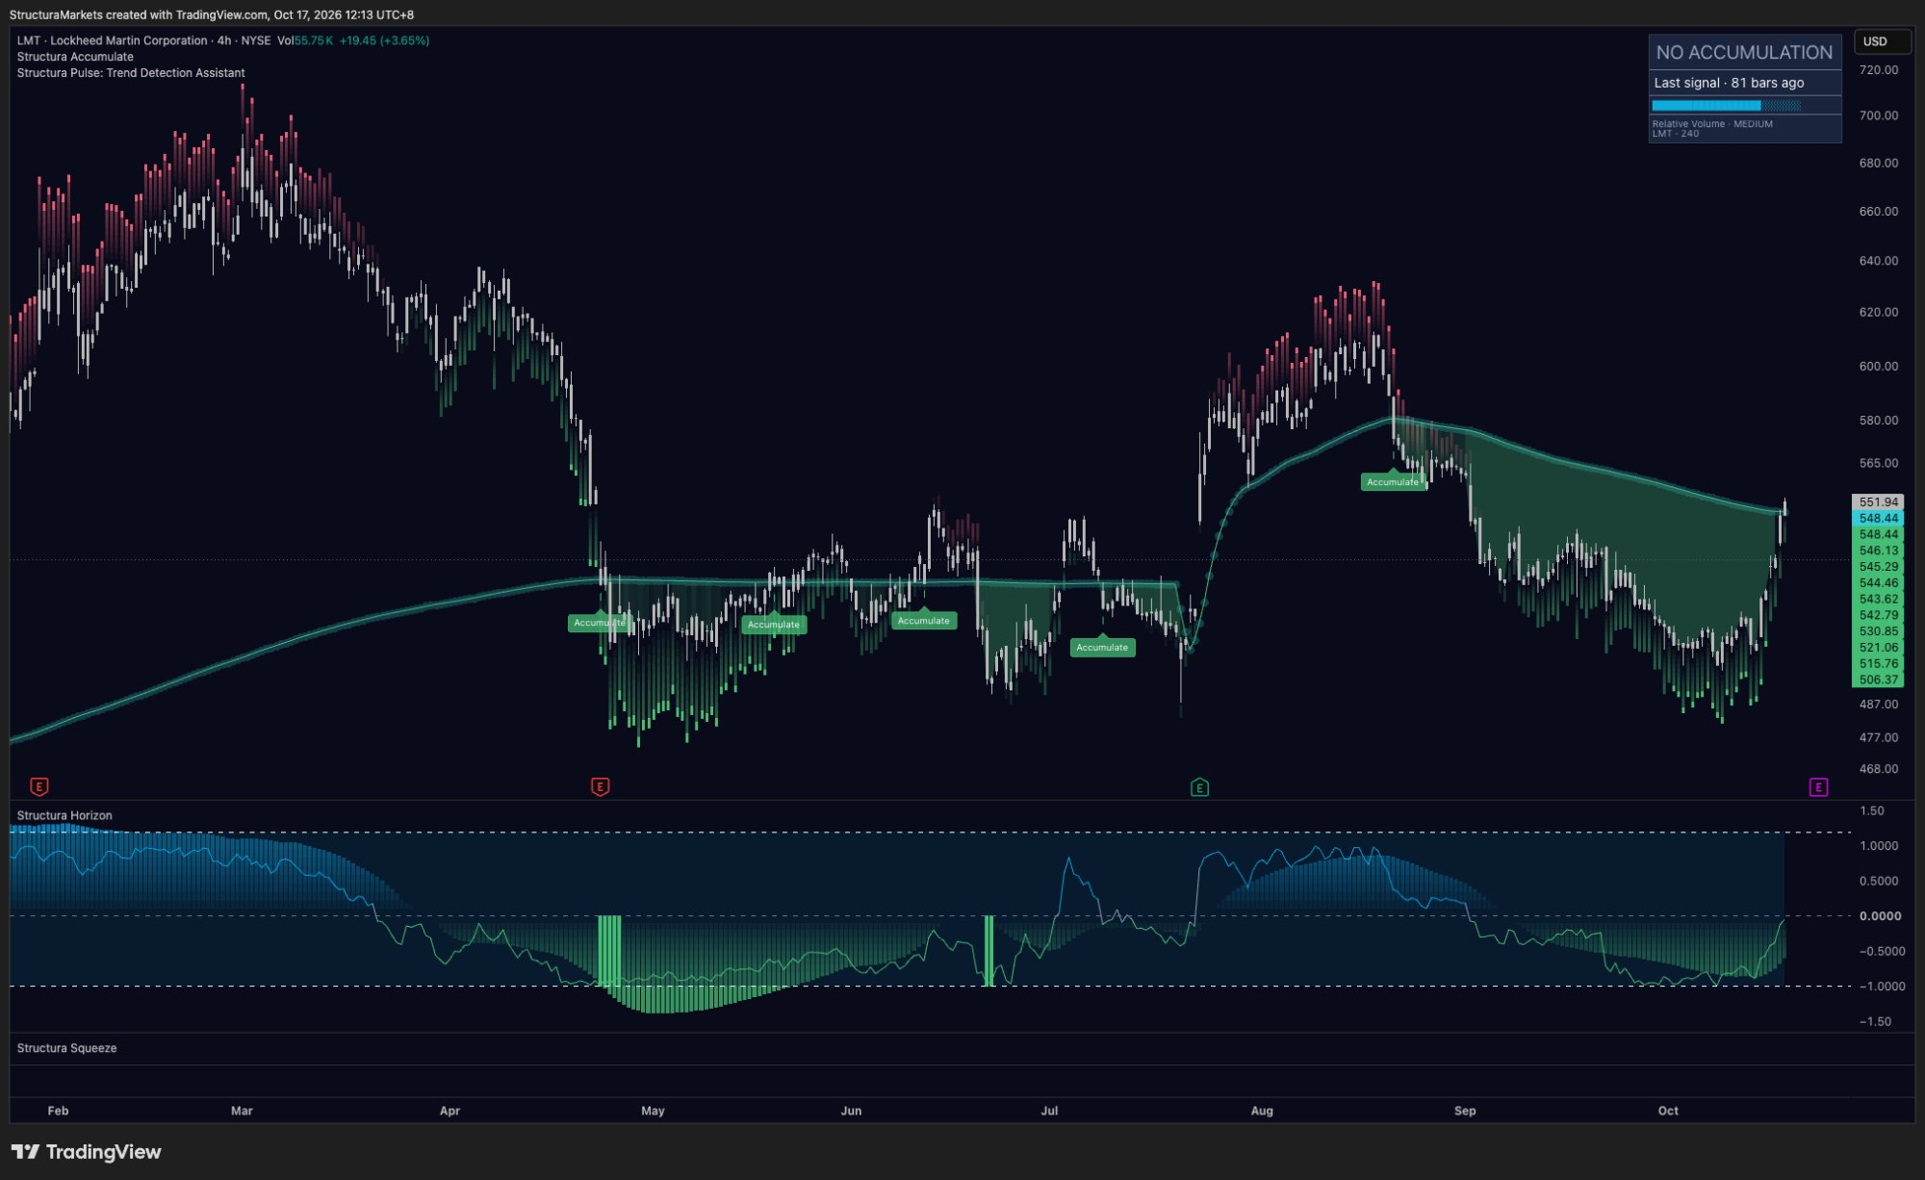Click the 0.0000 Horizon scale label
This screenshot has height=1180, width=1925.
pyautogui.click(x=1880, y=916)
